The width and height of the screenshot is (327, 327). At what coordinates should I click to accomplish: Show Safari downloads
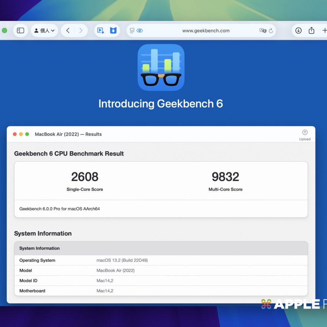298,31
